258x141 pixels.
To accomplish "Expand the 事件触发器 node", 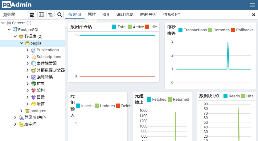I will tap(28, 64).
